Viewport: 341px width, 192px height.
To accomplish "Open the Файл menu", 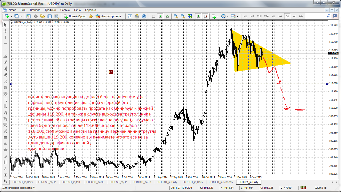I will pyautogui.click(x=13, y=10).
